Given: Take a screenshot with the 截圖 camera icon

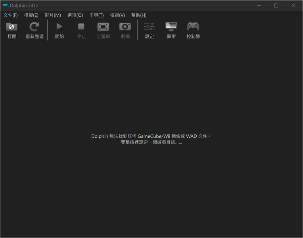Looking at the screenshot, I should (125, 27).
